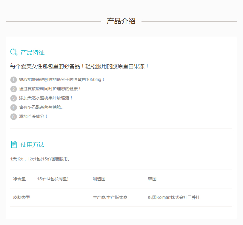Click the number 5 circle badge
The image size is (243, 225).
point(13,117)
